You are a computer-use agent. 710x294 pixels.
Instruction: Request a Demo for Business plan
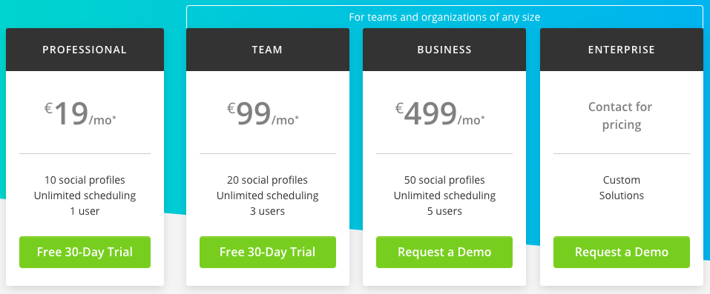point(444,252)
